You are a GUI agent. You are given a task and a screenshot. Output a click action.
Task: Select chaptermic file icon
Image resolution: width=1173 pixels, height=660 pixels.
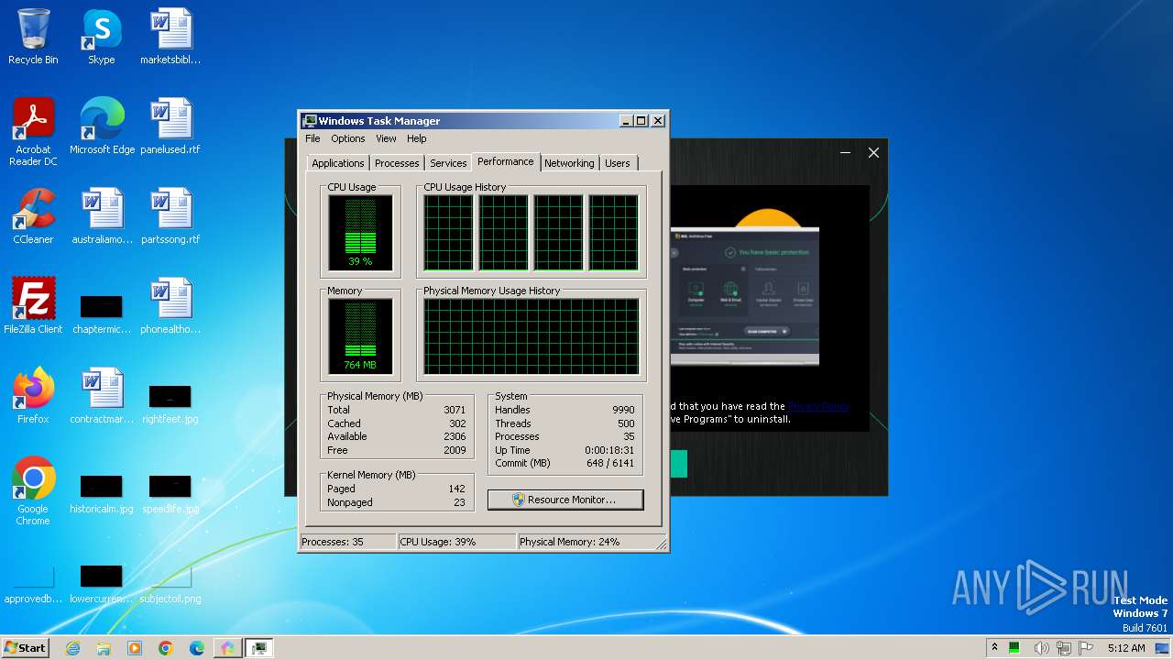click(102, 313)
